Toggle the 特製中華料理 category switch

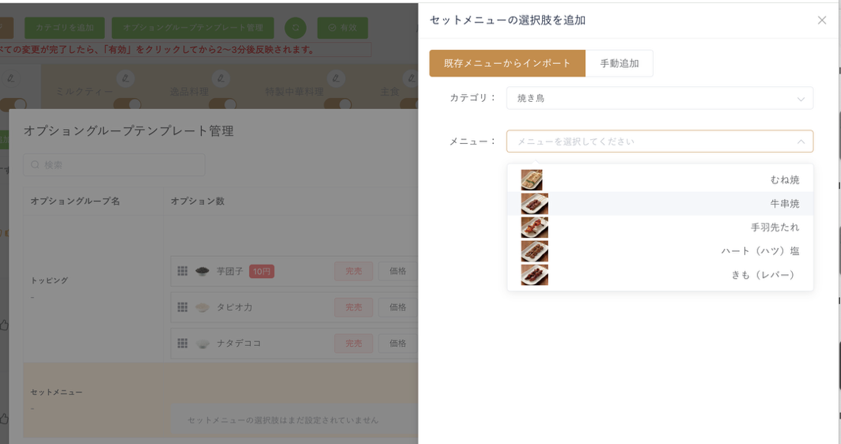coord(338,104)
